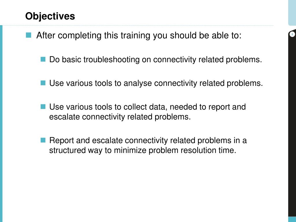Click the word "analyse" in the second sub-bullet
Screen dimensions: 296x222
pos(138,84)
